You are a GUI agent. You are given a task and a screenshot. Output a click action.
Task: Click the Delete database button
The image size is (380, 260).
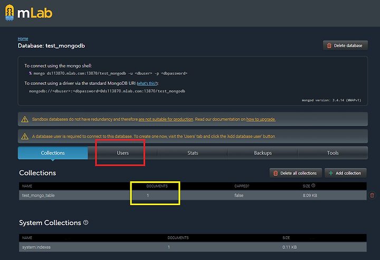[x=345, y=45]
